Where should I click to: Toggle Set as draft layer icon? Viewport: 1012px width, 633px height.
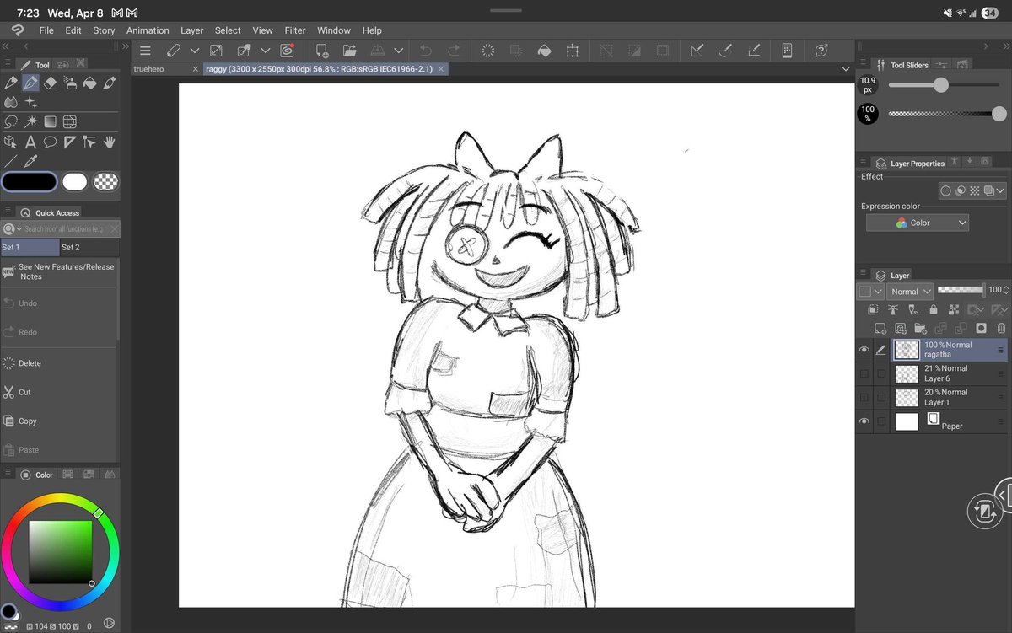tap(913, 310)
